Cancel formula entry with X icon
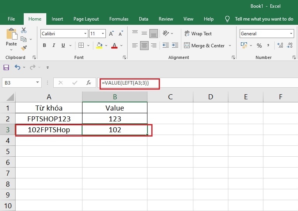Viewport: 298px width, 211px height. pos(61,83)
